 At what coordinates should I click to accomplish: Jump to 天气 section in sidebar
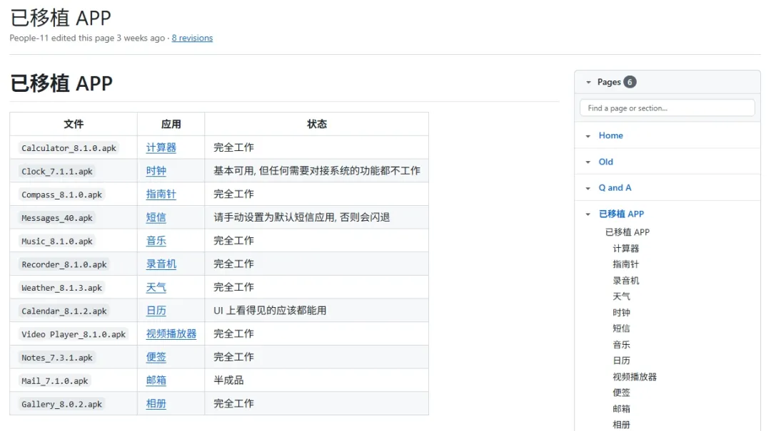[621, 296]
